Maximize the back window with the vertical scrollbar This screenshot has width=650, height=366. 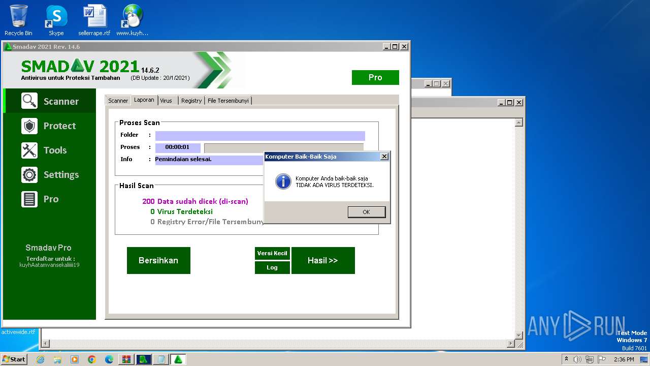[510, 103]
